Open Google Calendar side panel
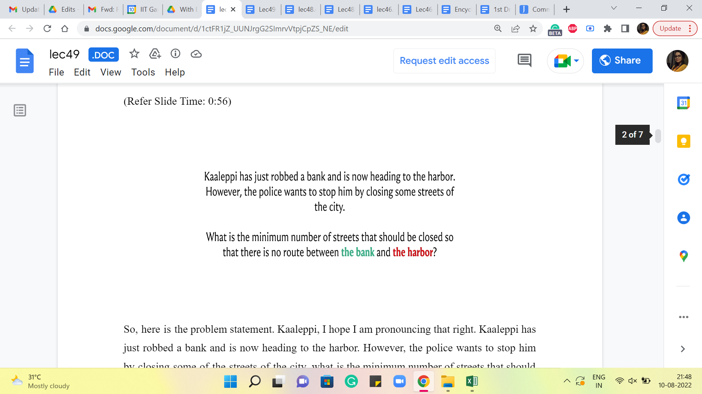This screenshot has height=394, width=702. click(683, 103)
